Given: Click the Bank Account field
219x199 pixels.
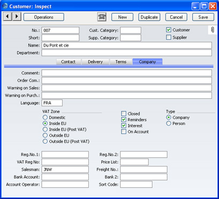Looking at the screenshot, I should click(65, 177).
